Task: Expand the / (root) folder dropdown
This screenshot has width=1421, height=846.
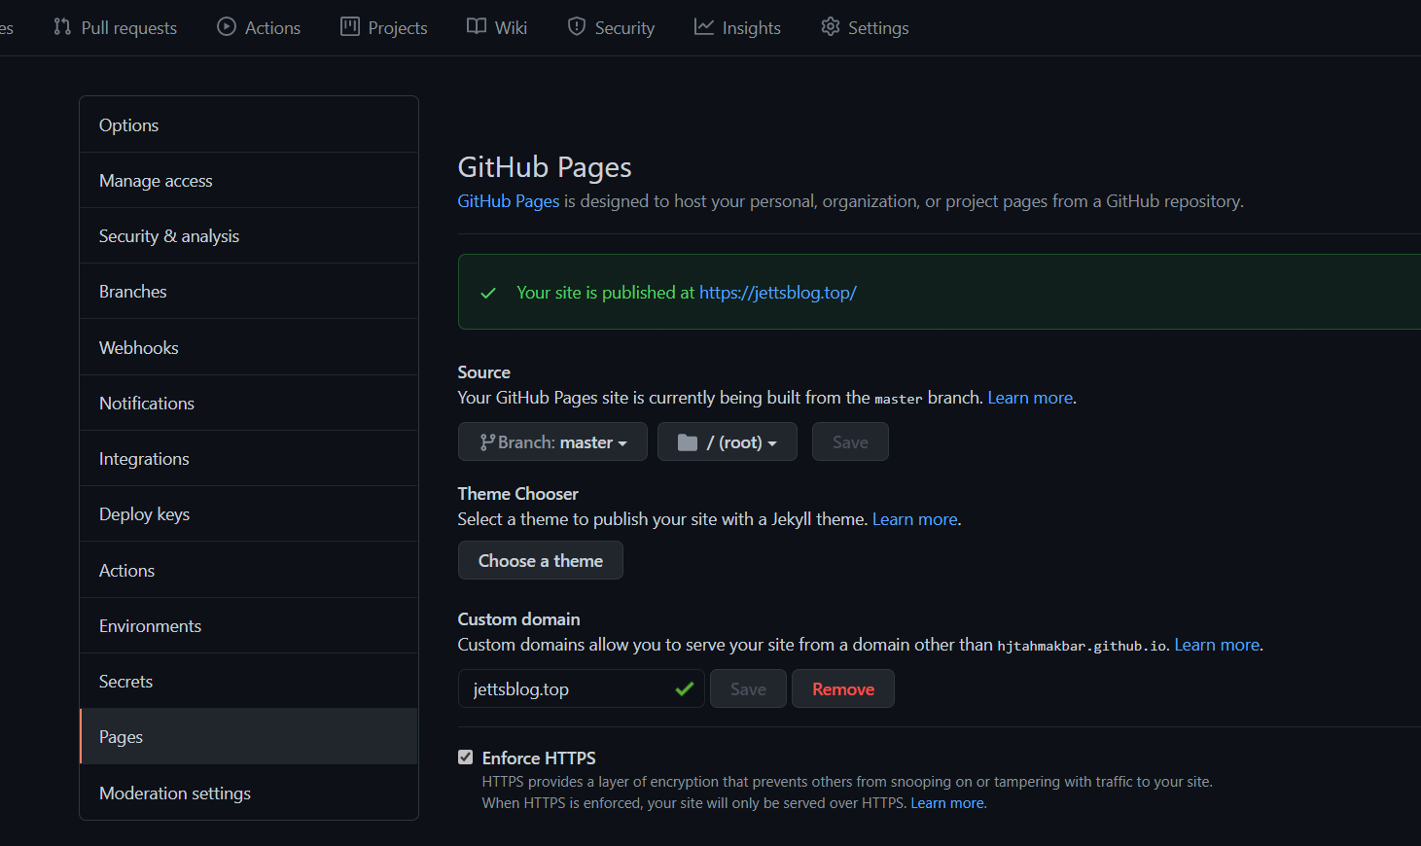Action: click(728, 442)
